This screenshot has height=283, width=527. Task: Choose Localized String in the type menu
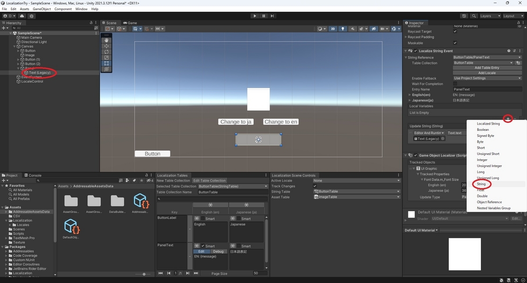[x=488, y=124]
